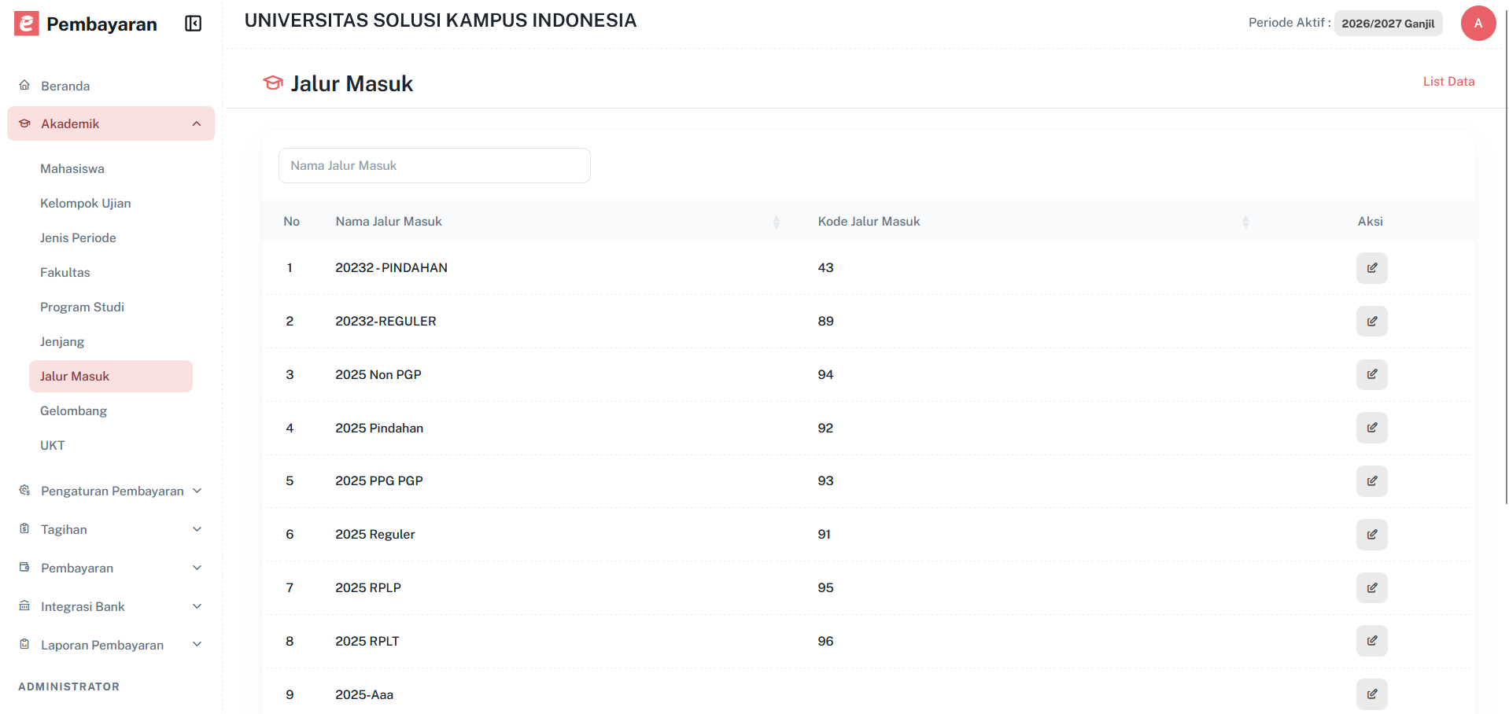
Task: Select the 20232-PINDAHAN name cell
Action: [391, 268]
